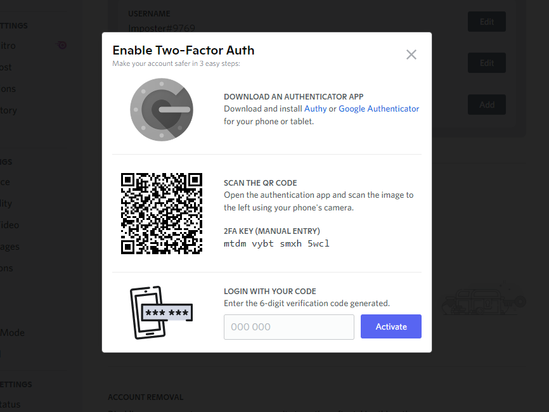Click the phone verification code illustration

pos(161,312)
